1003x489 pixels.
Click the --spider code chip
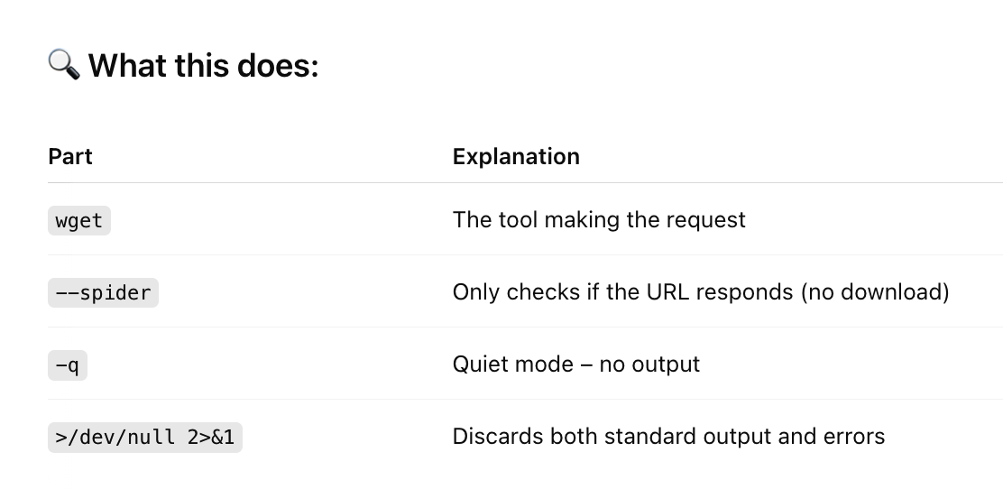click(x=103, y=293)
